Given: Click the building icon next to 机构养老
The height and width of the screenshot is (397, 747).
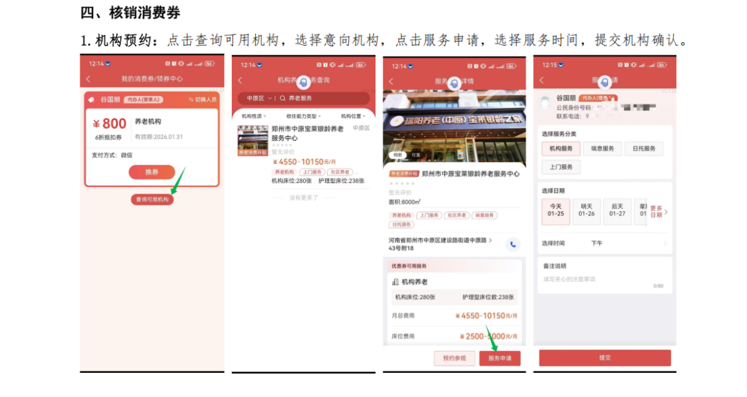Looking at the screenshot, I should pos(395,282).
